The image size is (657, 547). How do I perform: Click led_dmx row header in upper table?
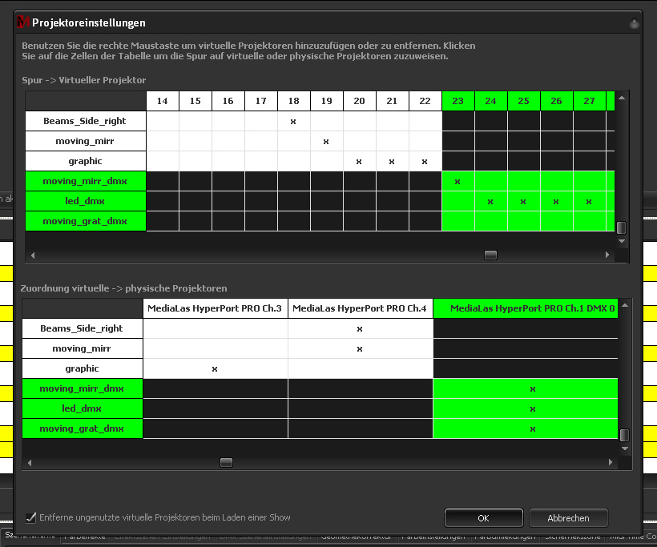pos(86,201)
